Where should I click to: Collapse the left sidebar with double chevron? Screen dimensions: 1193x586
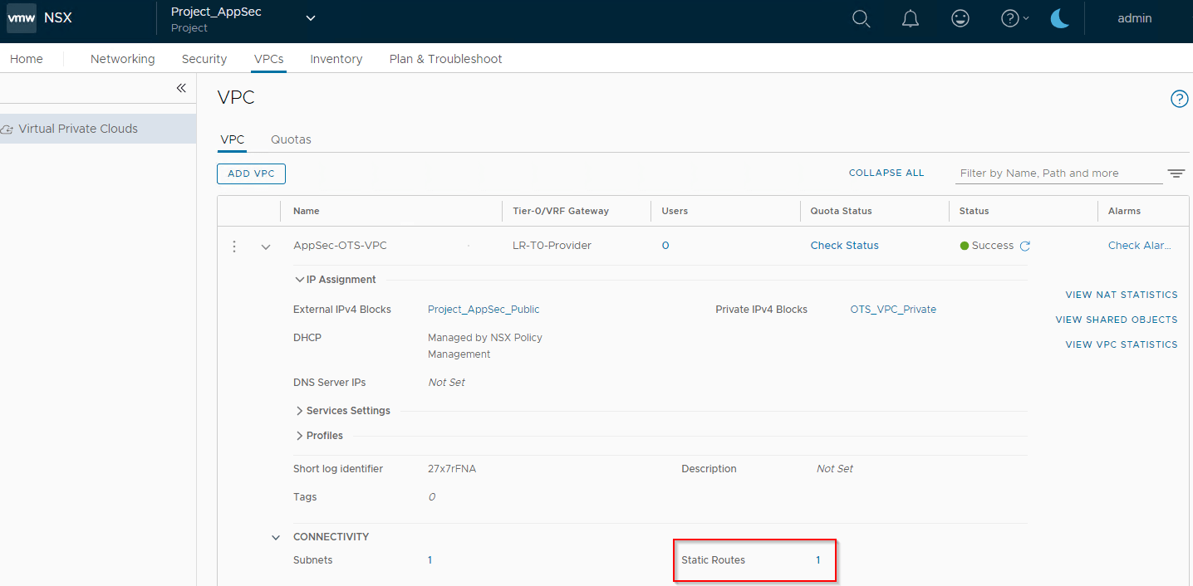pos(181,88)
